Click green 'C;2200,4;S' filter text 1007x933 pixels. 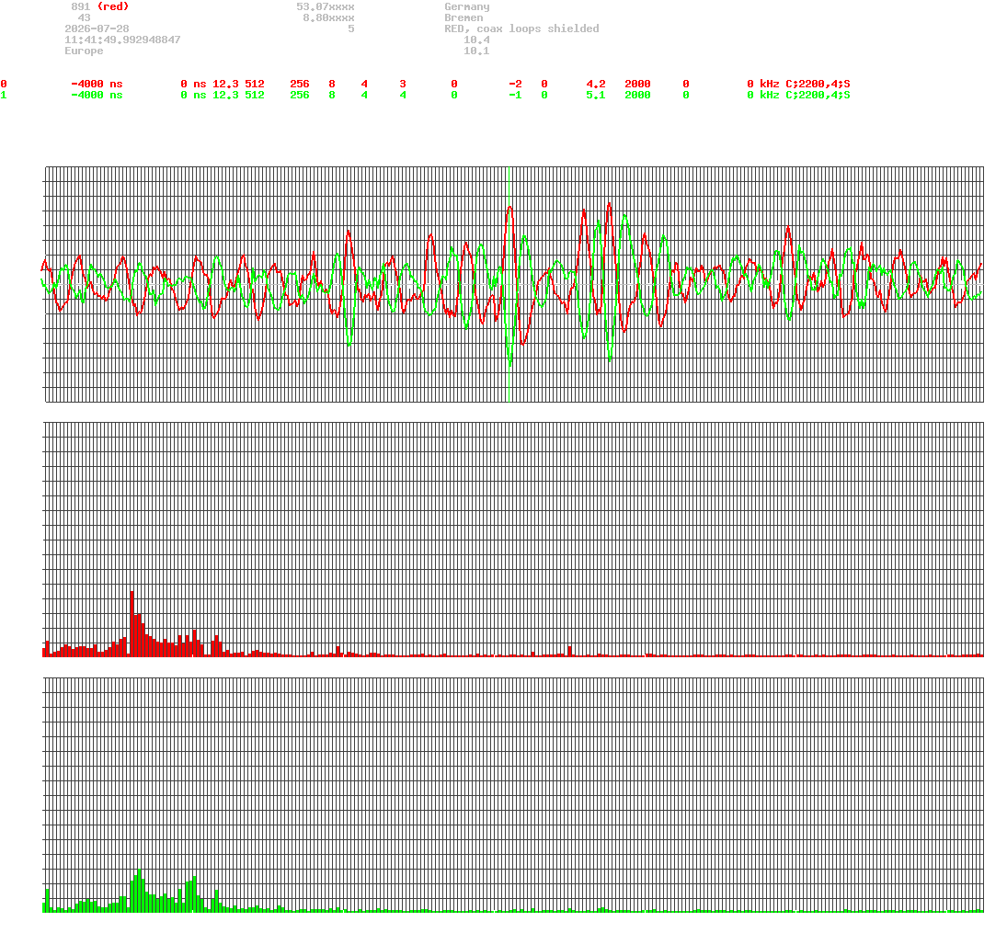[818, 95]
